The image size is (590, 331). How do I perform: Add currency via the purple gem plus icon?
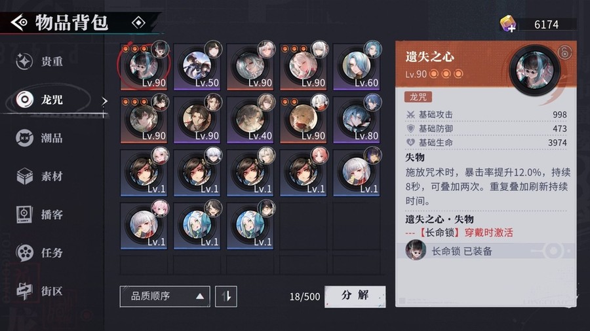(x=508, y=24)
